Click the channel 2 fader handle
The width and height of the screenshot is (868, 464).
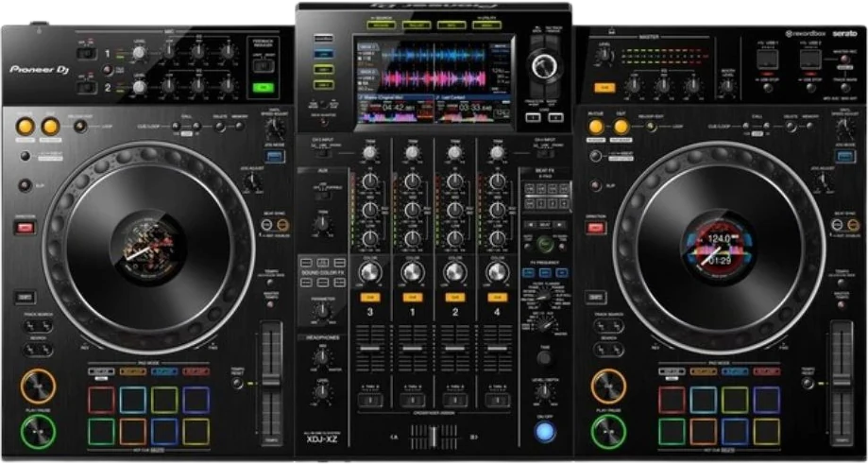(455, 349)
